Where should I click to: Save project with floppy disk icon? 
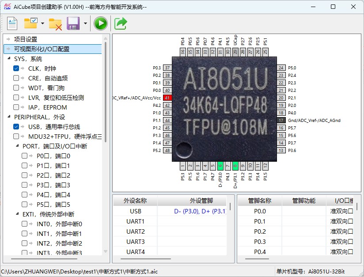73,23
